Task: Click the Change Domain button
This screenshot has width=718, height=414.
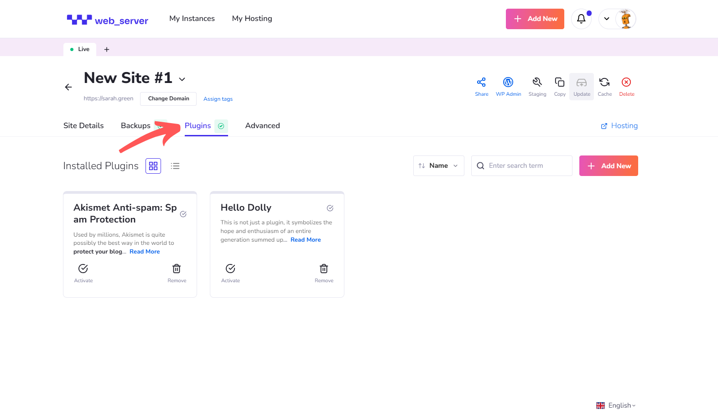Action: click(x=168, y=98)
